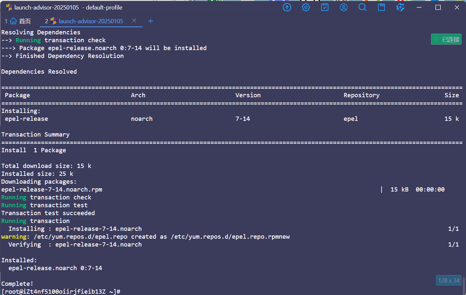
Task: Click the CentOS icon in title bar
Action: coord(9,7)
